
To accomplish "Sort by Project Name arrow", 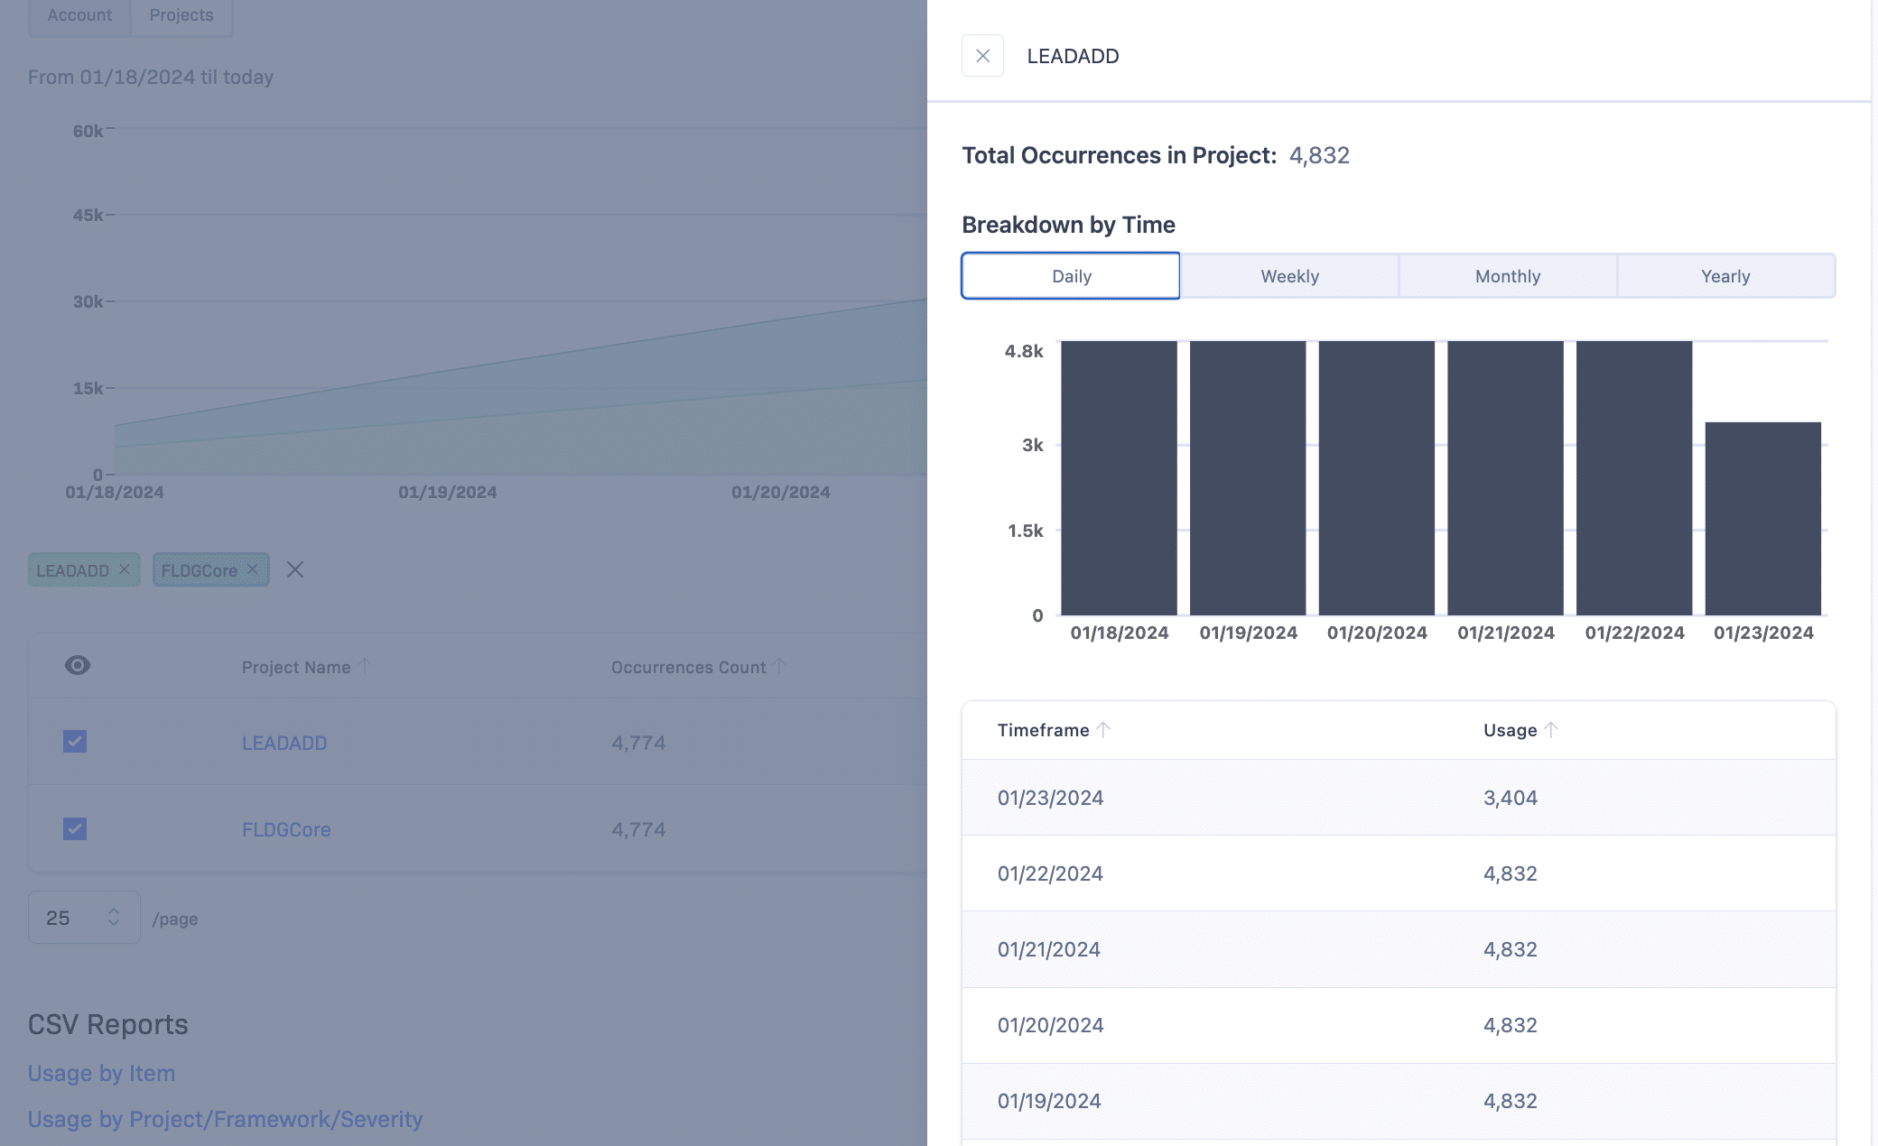I will click(365, 666).
